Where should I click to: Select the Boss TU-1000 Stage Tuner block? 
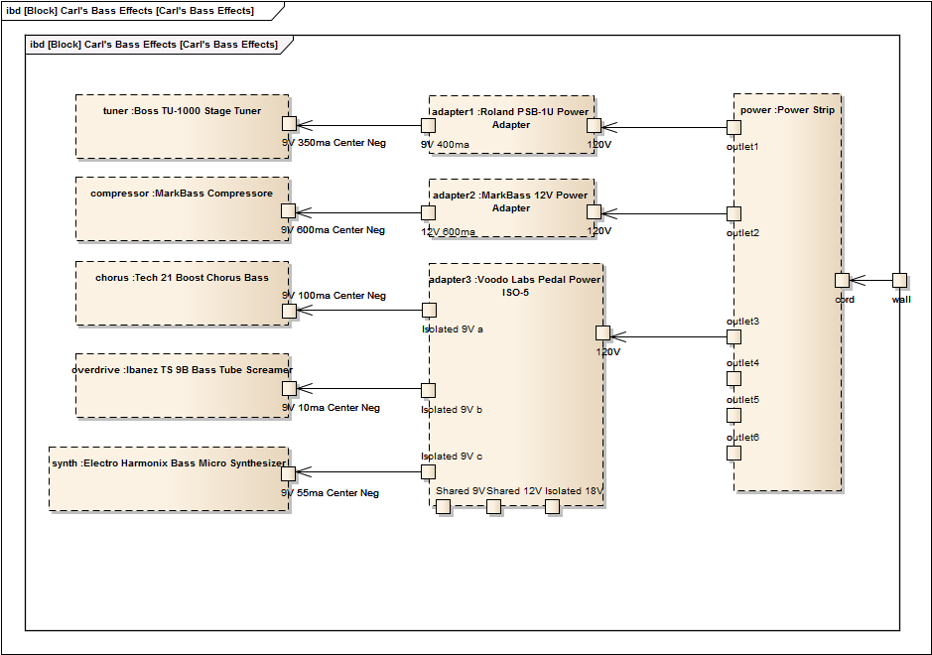click(x=179, y=119)
